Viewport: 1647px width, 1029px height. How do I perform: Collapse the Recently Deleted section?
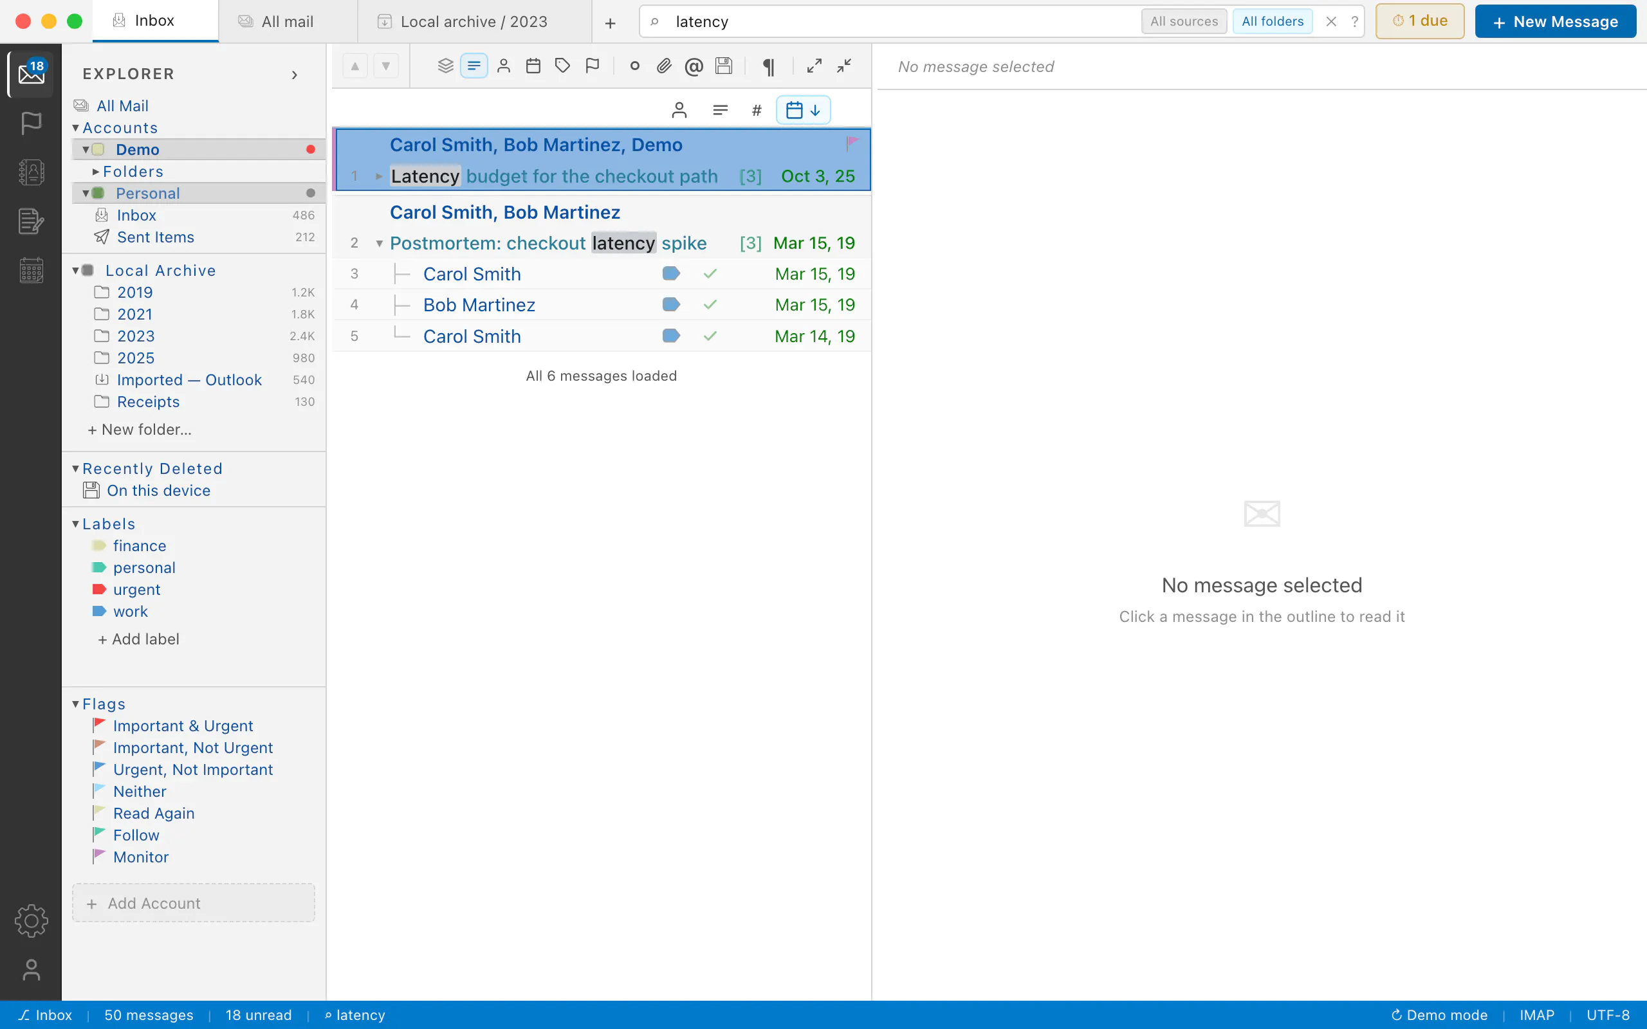pyautogui.click(x=75, y=469)
